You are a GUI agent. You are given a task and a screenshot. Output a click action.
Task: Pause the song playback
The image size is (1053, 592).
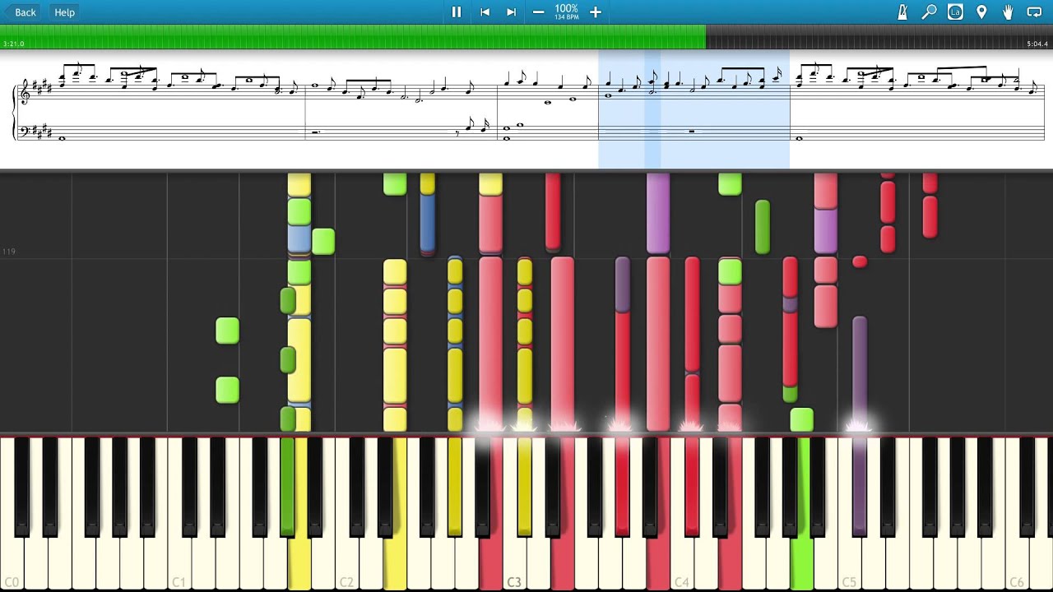point(457,12)
